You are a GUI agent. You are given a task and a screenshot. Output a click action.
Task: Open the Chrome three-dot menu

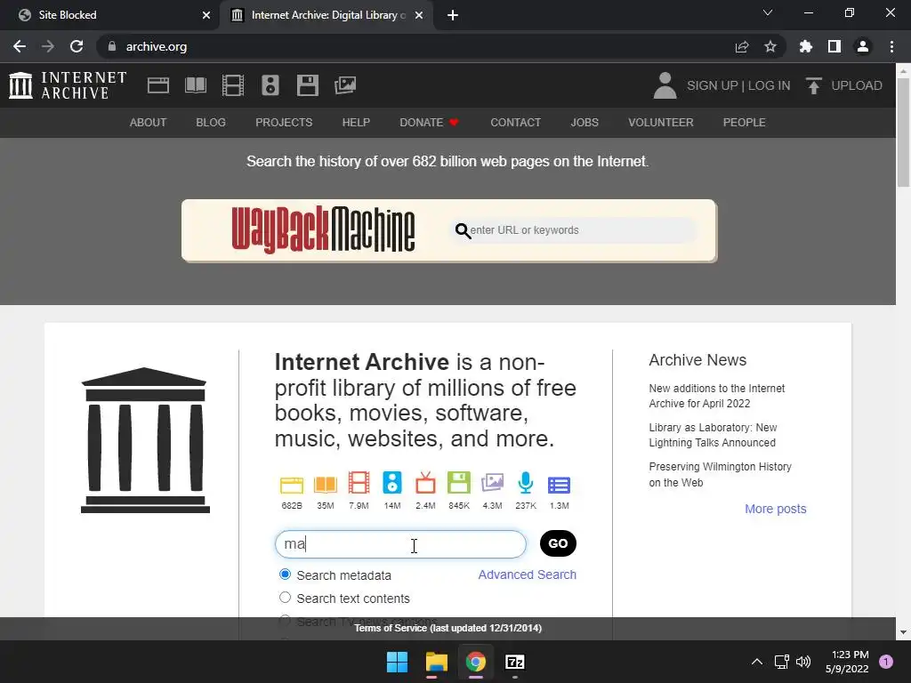[x=891, y=46]
